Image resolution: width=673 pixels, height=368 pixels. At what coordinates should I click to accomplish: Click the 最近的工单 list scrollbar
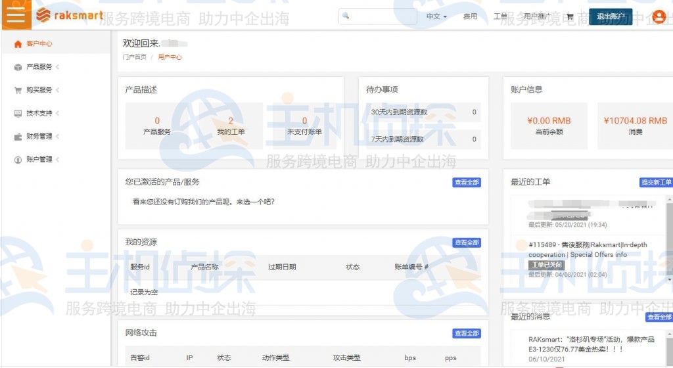tap(670, 239)
